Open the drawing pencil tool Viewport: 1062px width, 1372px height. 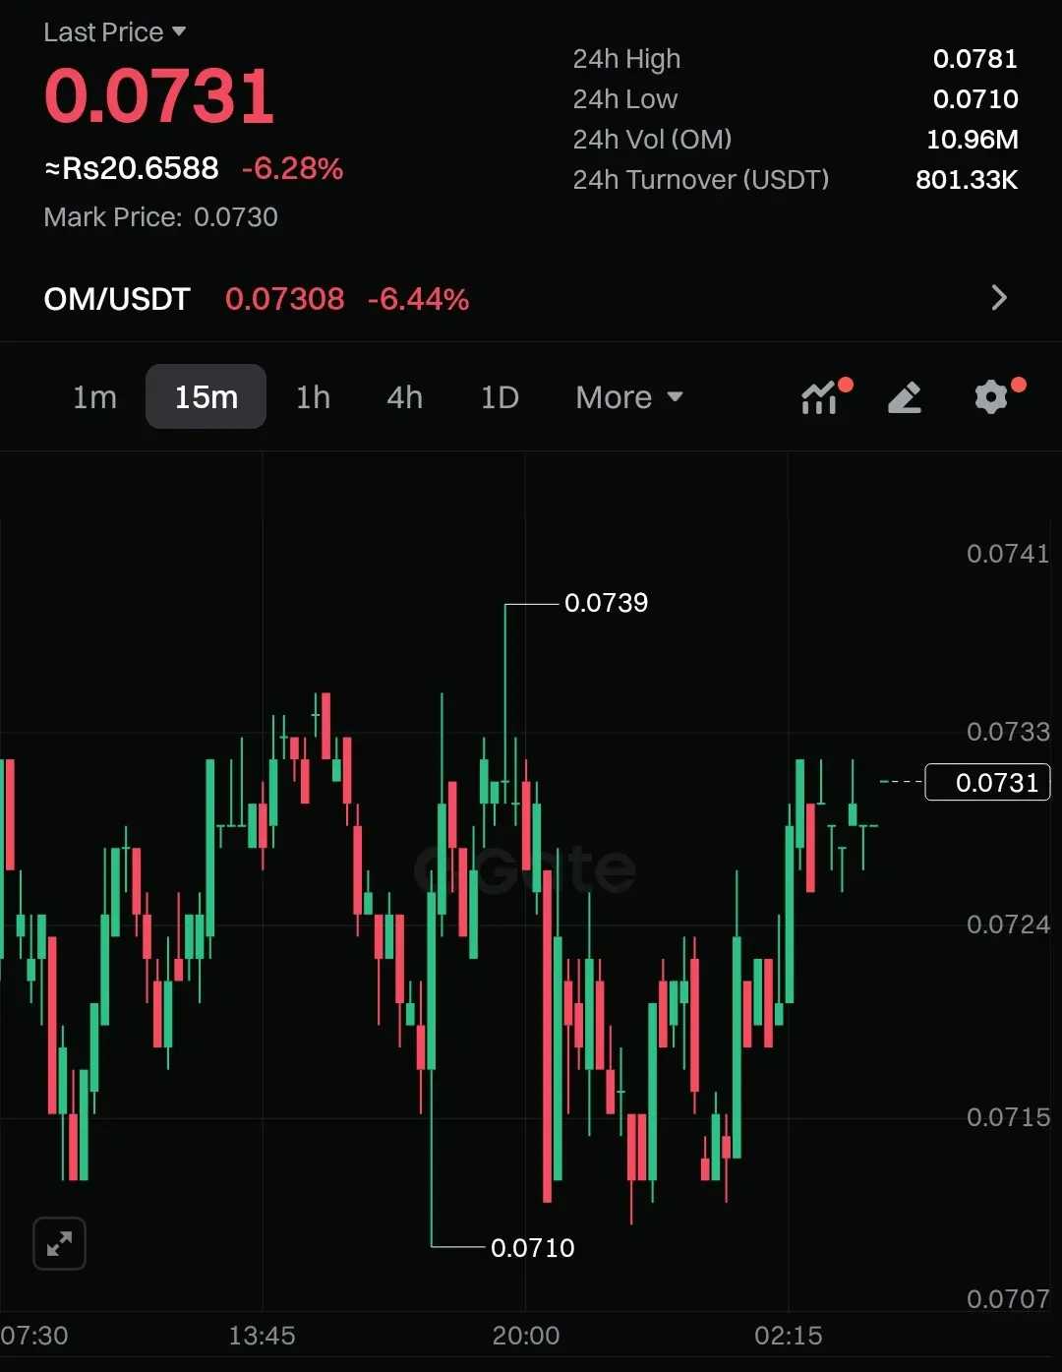click(905, 397)
